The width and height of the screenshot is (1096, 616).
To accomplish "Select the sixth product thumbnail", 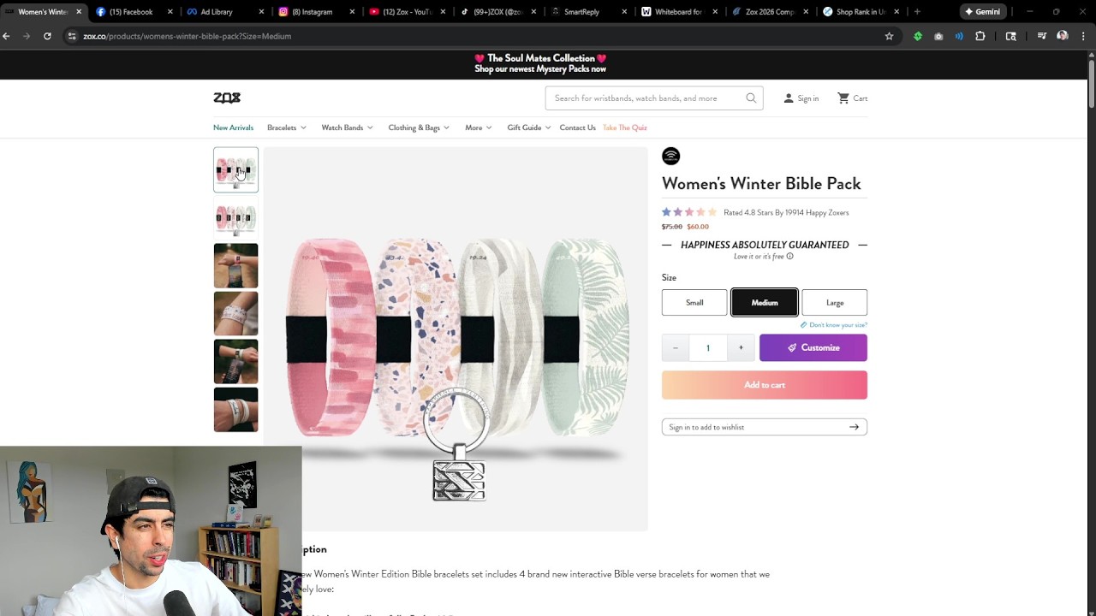I will (x=235, y=409).
